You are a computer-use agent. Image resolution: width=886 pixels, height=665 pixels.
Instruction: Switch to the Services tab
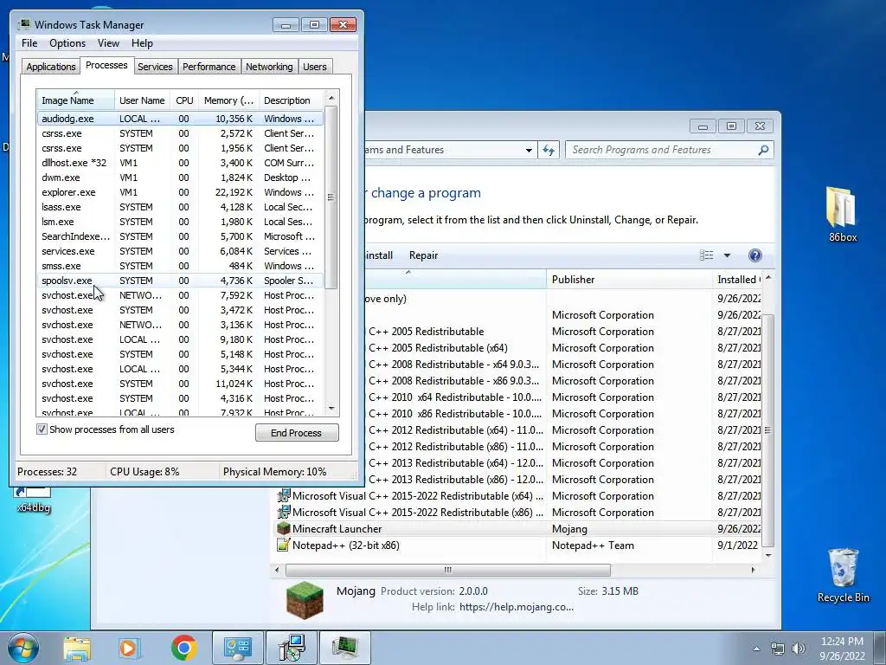155,67
